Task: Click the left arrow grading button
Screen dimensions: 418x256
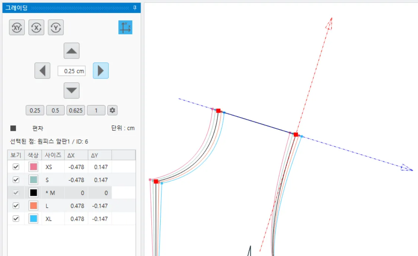Action: pos(42,71)
